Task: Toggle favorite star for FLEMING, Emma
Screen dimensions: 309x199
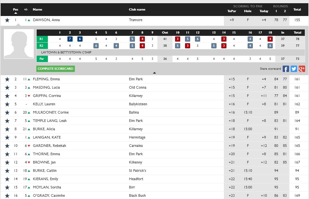Action: [x=7, y=79]
